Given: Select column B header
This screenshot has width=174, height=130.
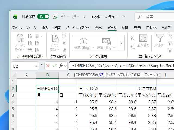Looking at the screenshot, I should pyautogui.click(x=48, y=75).
